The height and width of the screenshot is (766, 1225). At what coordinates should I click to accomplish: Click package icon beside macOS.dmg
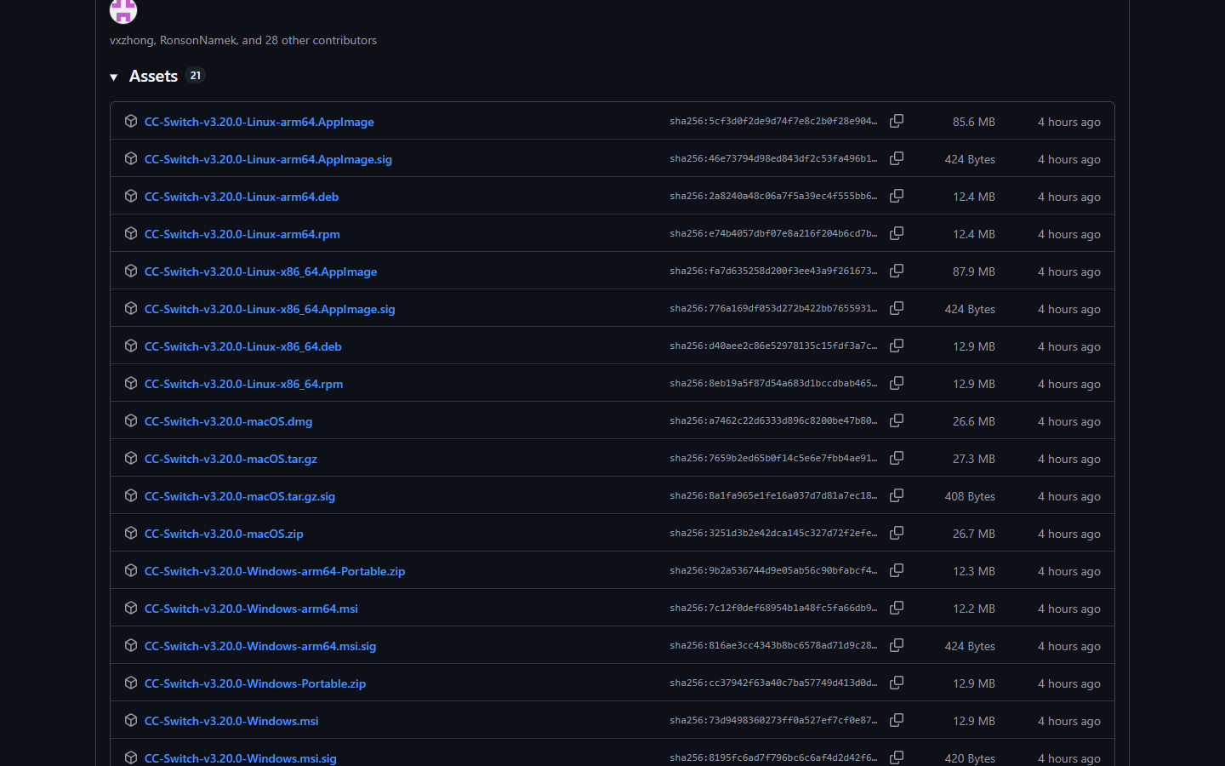131,420
